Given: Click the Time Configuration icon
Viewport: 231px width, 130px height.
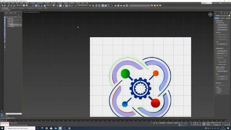Looking at the screenshot, I should click(x=200, y=125).
